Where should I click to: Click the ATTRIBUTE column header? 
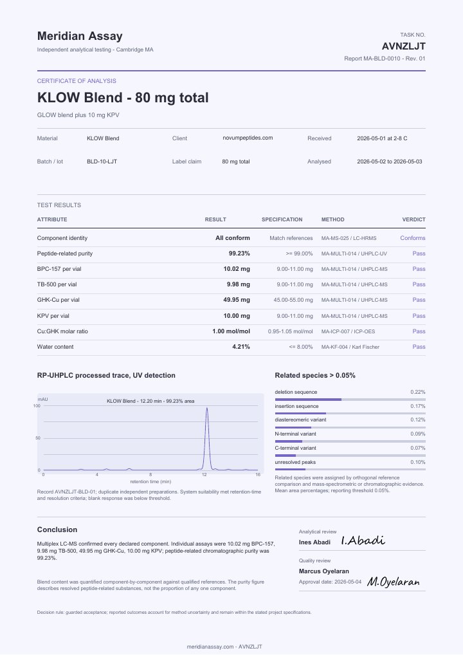52,219
